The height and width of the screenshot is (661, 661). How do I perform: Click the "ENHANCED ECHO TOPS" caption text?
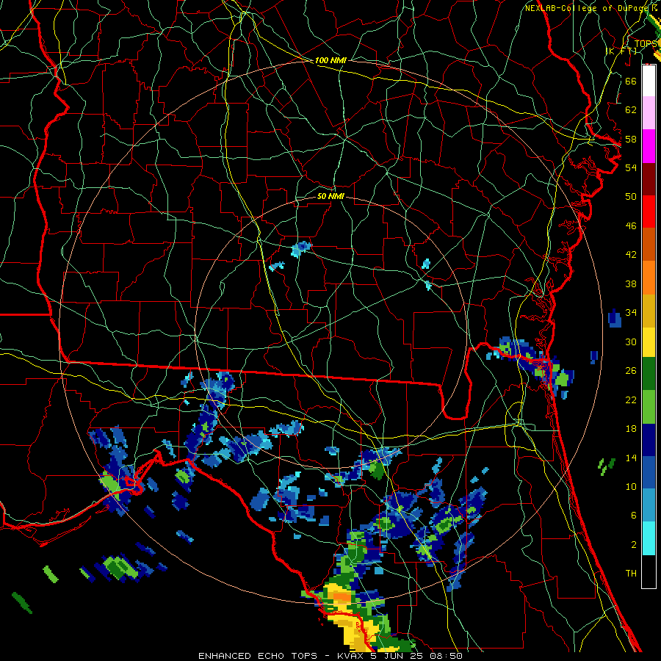point(258,656)
